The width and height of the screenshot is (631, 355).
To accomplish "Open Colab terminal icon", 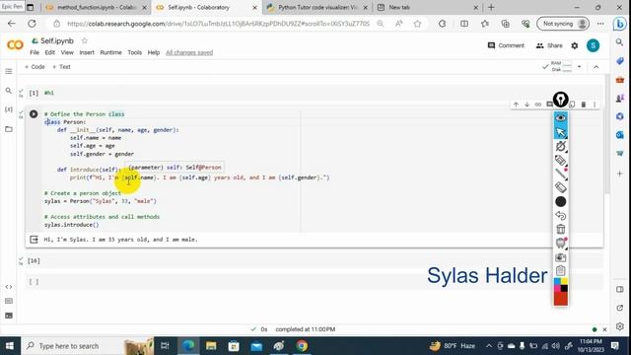I will click(9, 316).
